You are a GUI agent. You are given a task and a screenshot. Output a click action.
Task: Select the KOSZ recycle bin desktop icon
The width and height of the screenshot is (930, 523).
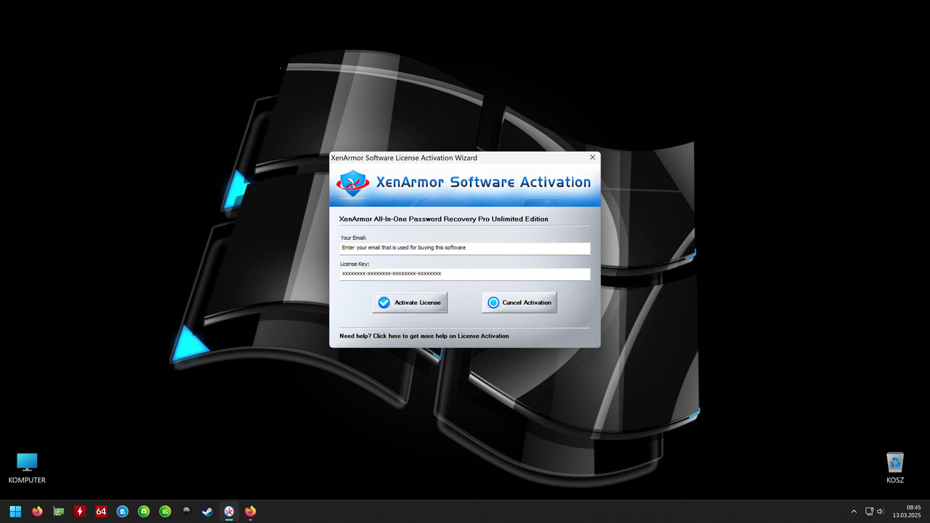(x=895, y=469)
